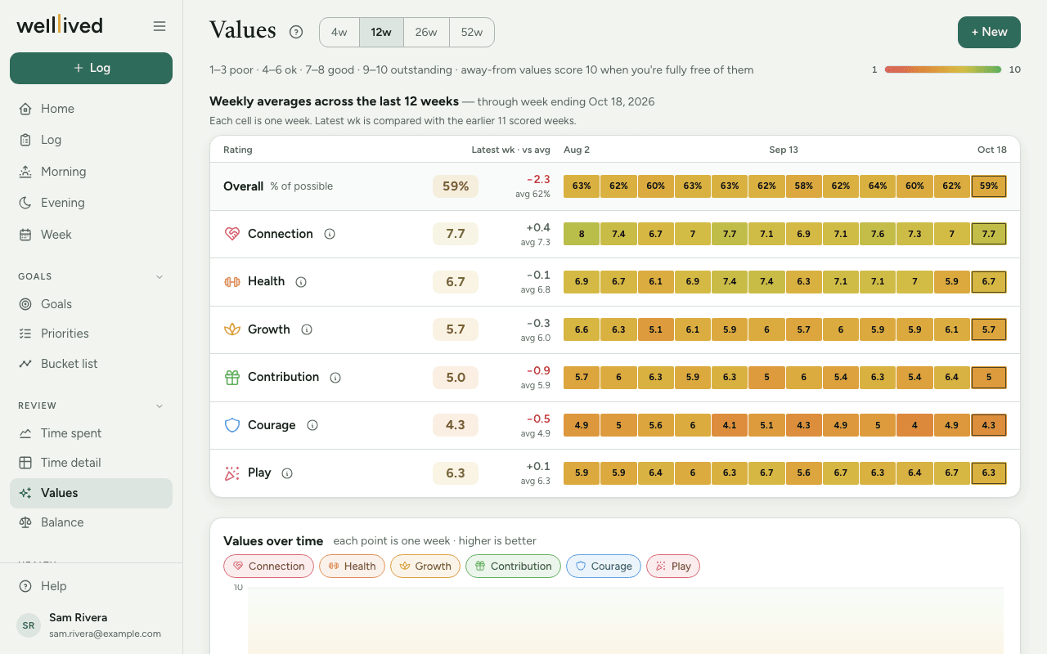Image resolution: width=1047 pixels, height=654 pixels.
Task: Open the Bucket list page
Action: coord(91,364)
